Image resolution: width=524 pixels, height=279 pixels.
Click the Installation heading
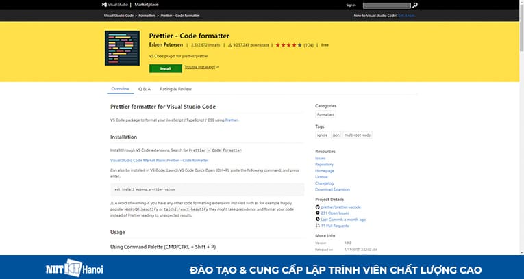click(x=124, y=137)
